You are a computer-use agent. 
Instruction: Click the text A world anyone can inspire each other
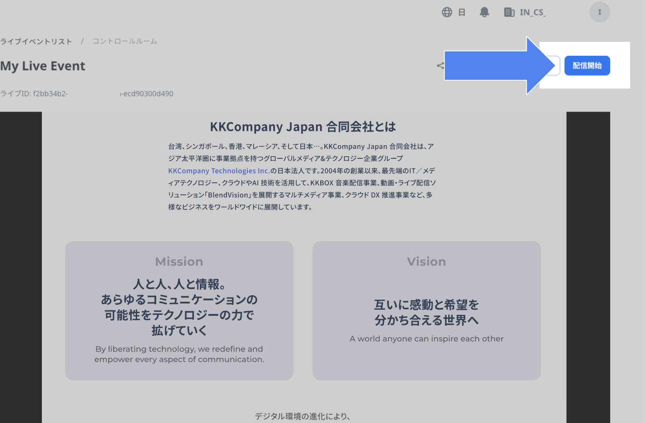(x=426, y=339)
